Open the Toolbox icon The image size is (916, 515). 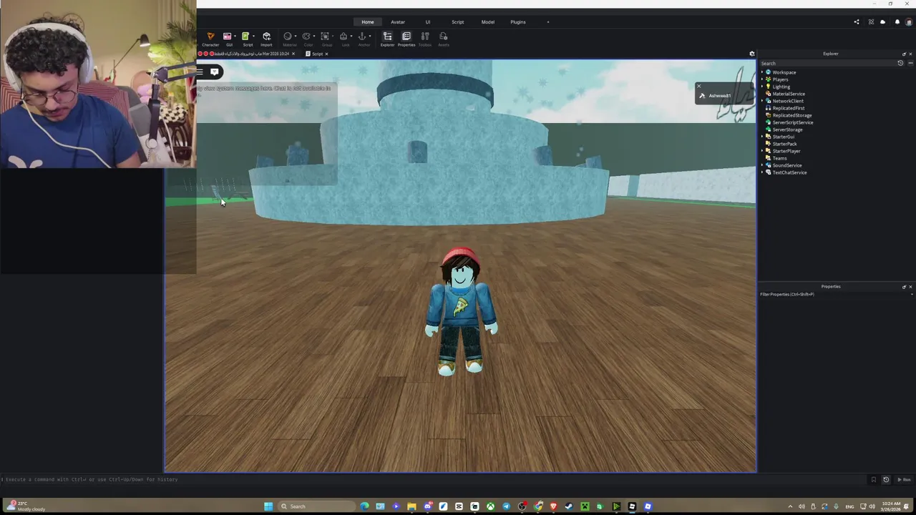425,36
